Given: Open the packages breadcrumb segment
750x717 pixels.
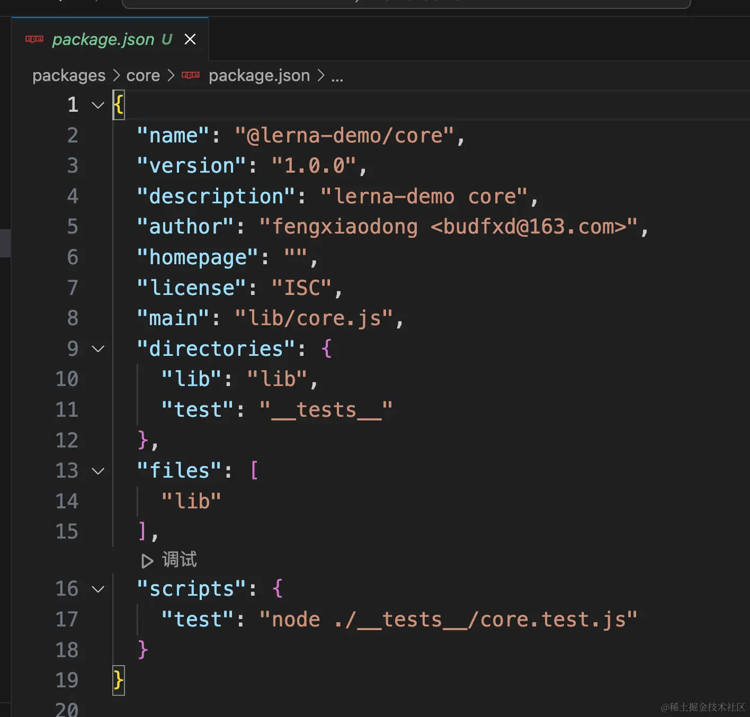Looking at the screenshot, I should point(69,76).
